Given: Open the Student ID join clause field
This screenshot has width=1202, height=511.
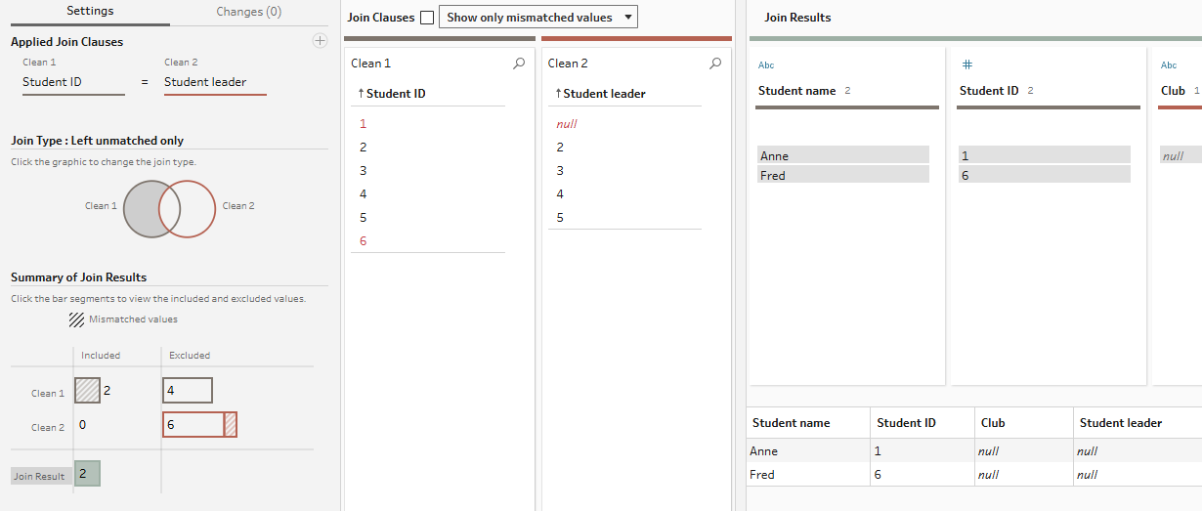Looking at the screenshot, I should tap(73, 82).
